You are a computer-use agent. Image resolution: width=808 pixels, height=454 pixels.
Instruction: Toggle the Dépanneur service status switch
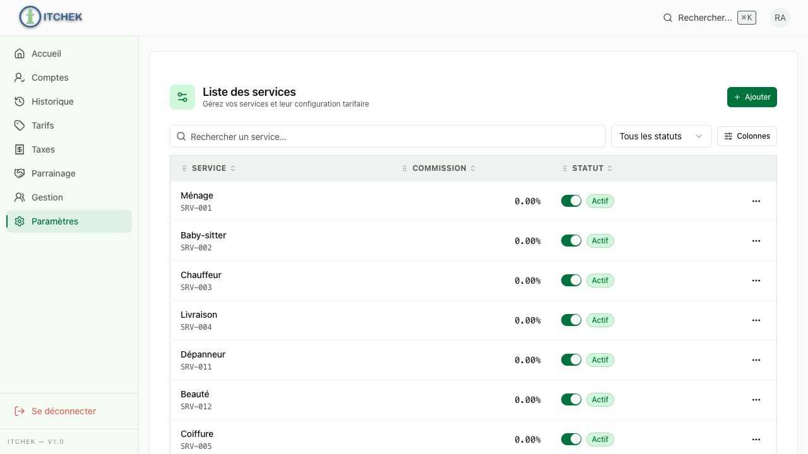pyautogui.click(x=571, y=360)
